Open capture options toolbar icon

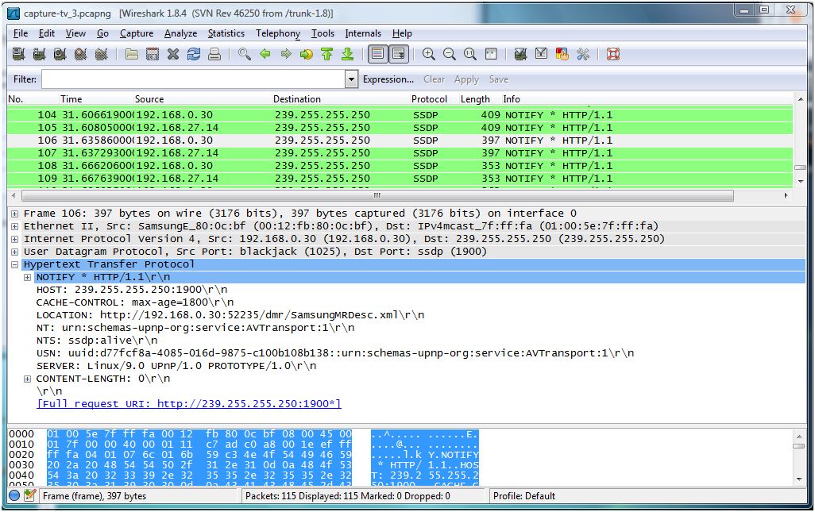tap(40, 54)
